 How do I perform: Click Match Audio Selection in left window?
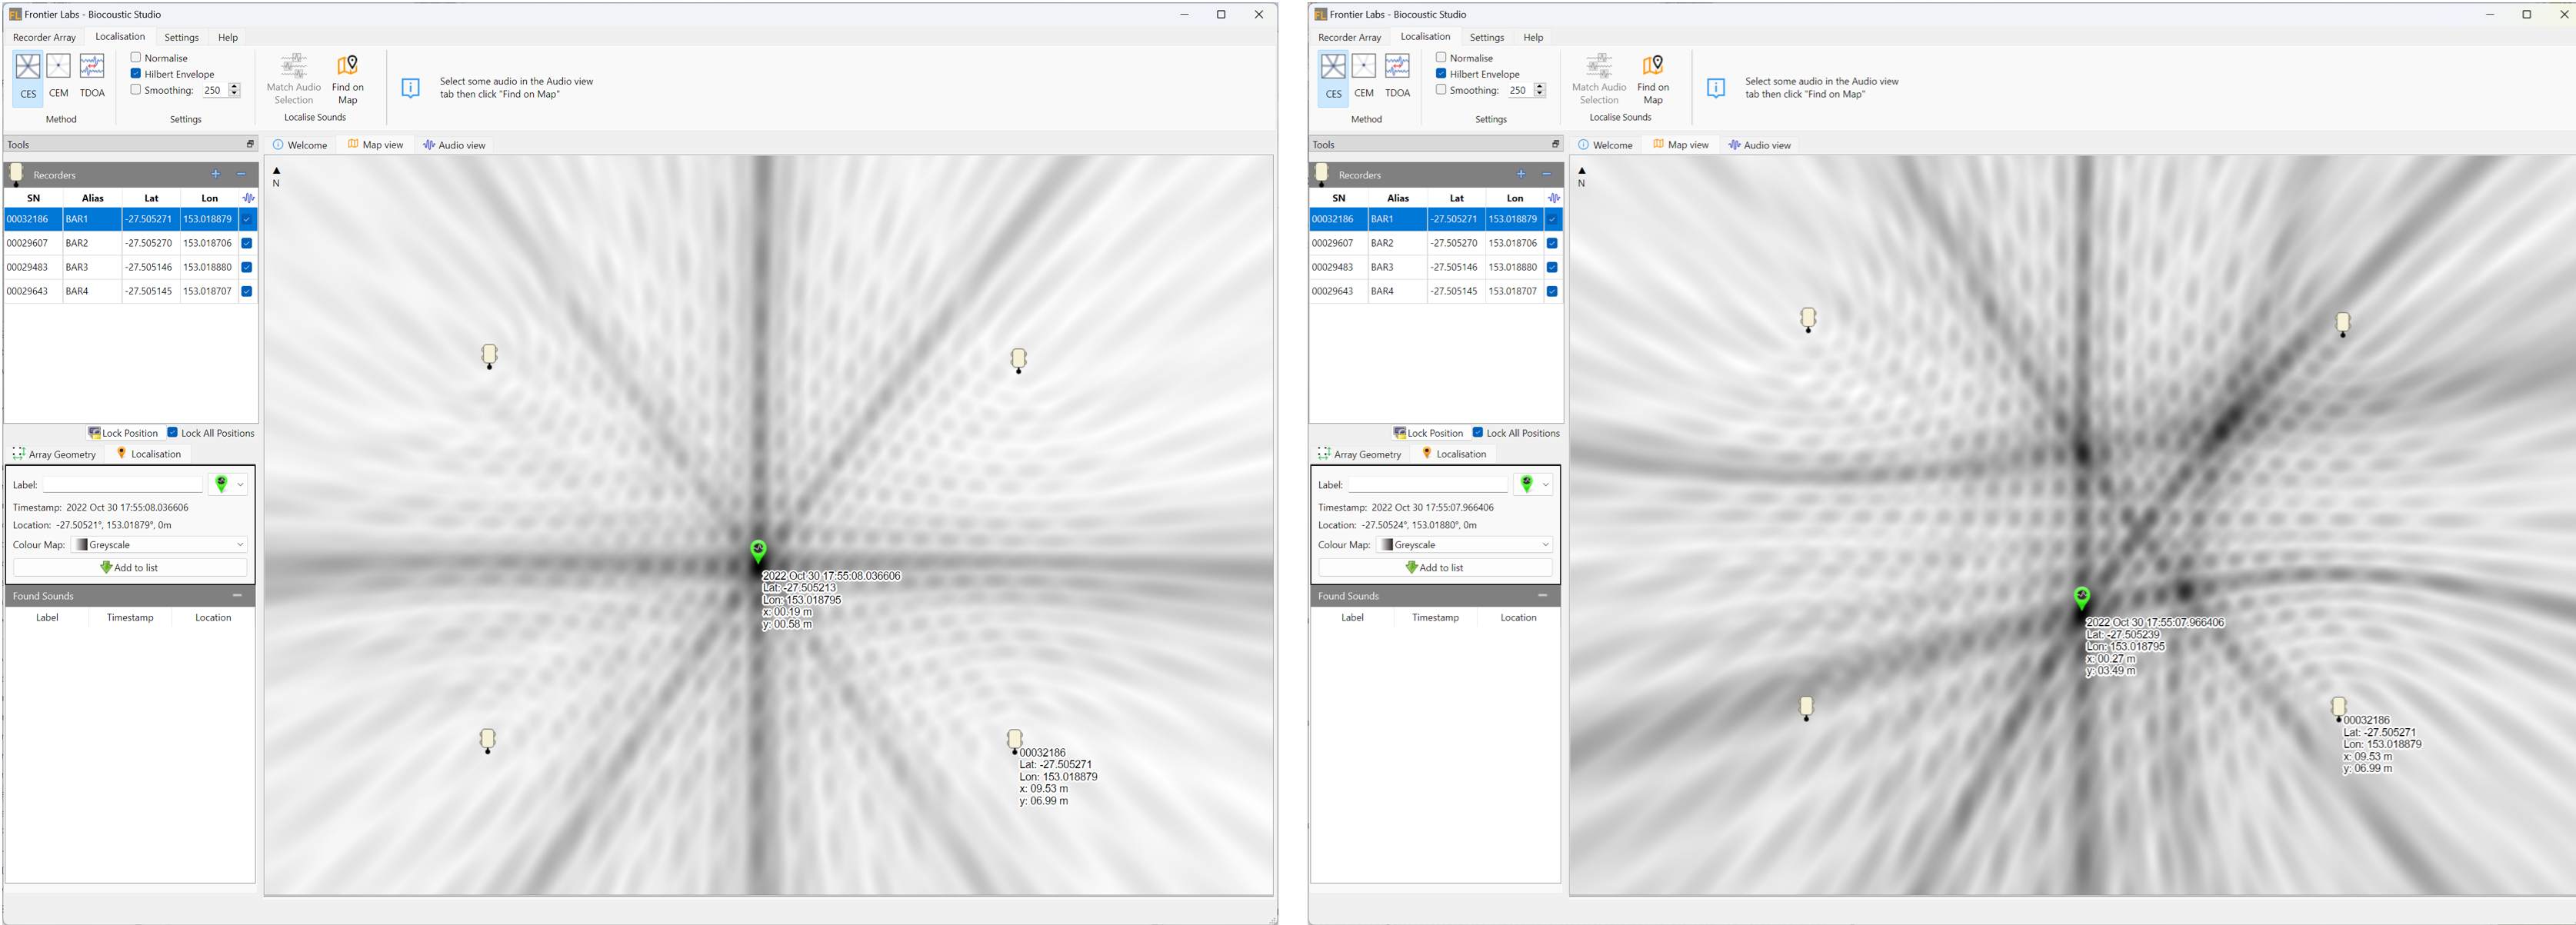tap(294, 80)
